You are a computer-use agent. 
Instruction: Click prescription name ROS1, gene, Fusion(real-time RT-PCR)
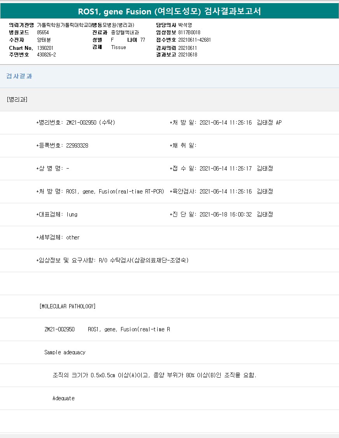(115, 192)
